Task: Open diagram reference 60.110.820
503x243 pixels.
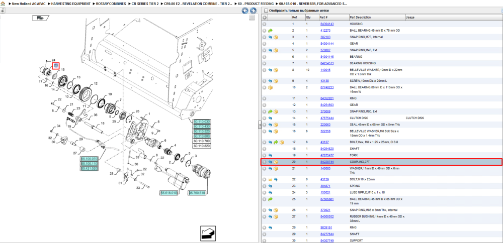Action: click(202, 146)
